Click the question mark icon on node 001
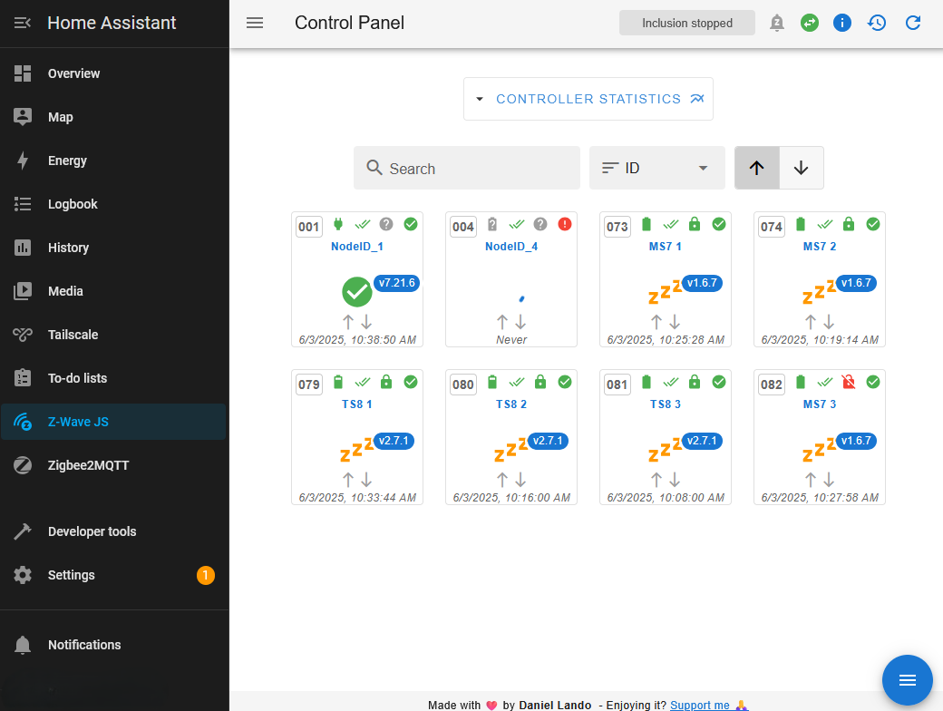Viewport: 943px width, 711px height. 386,224
